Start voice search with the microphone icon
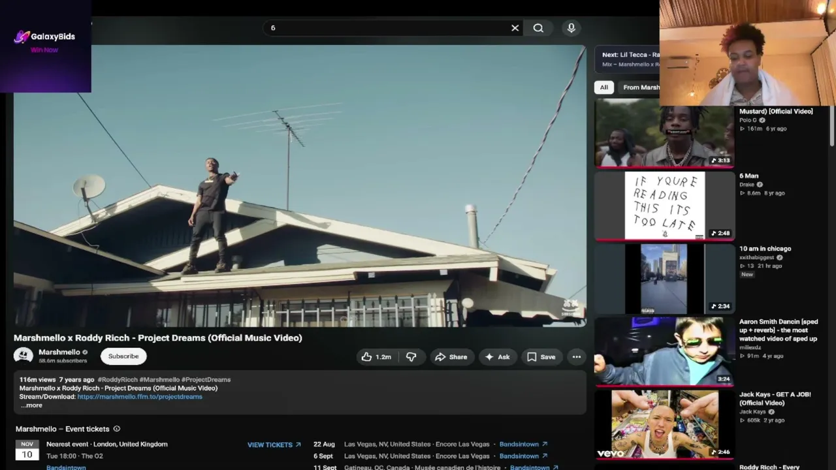The width and height of the screenshot is (836, 470). [x=571, y=28]
